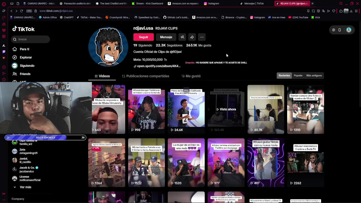The image size is (361, 203).
Task: Open 'termina amistad con TheNino' video
Action: tap(226, 162)
